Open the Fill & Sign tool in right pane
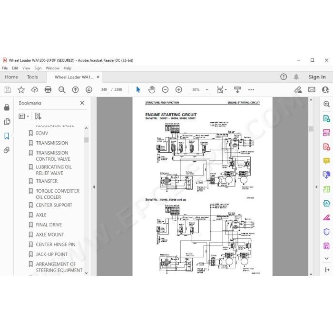The image size is (333, 333). (326, 217)
